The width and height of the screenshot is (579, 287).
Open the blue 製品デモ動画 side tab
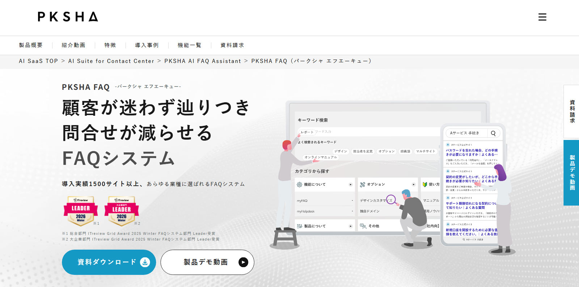click(571, 173)
